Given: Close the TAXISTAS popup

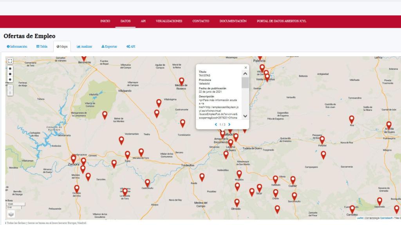Looking at the screenshot, I should coord(246,68).
